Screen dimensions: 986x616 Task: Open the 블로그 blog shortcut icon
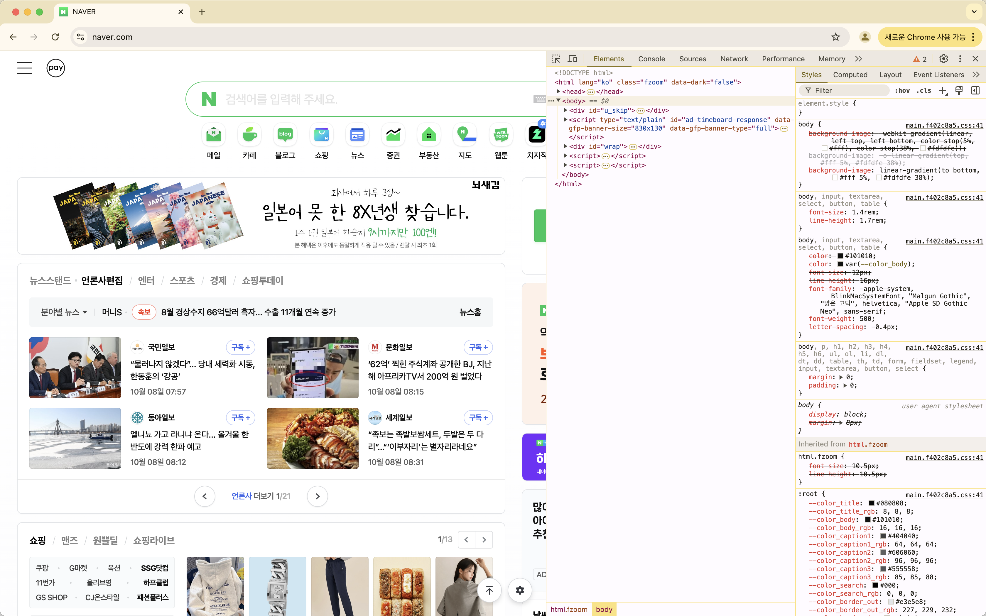[x=285, y=134]
